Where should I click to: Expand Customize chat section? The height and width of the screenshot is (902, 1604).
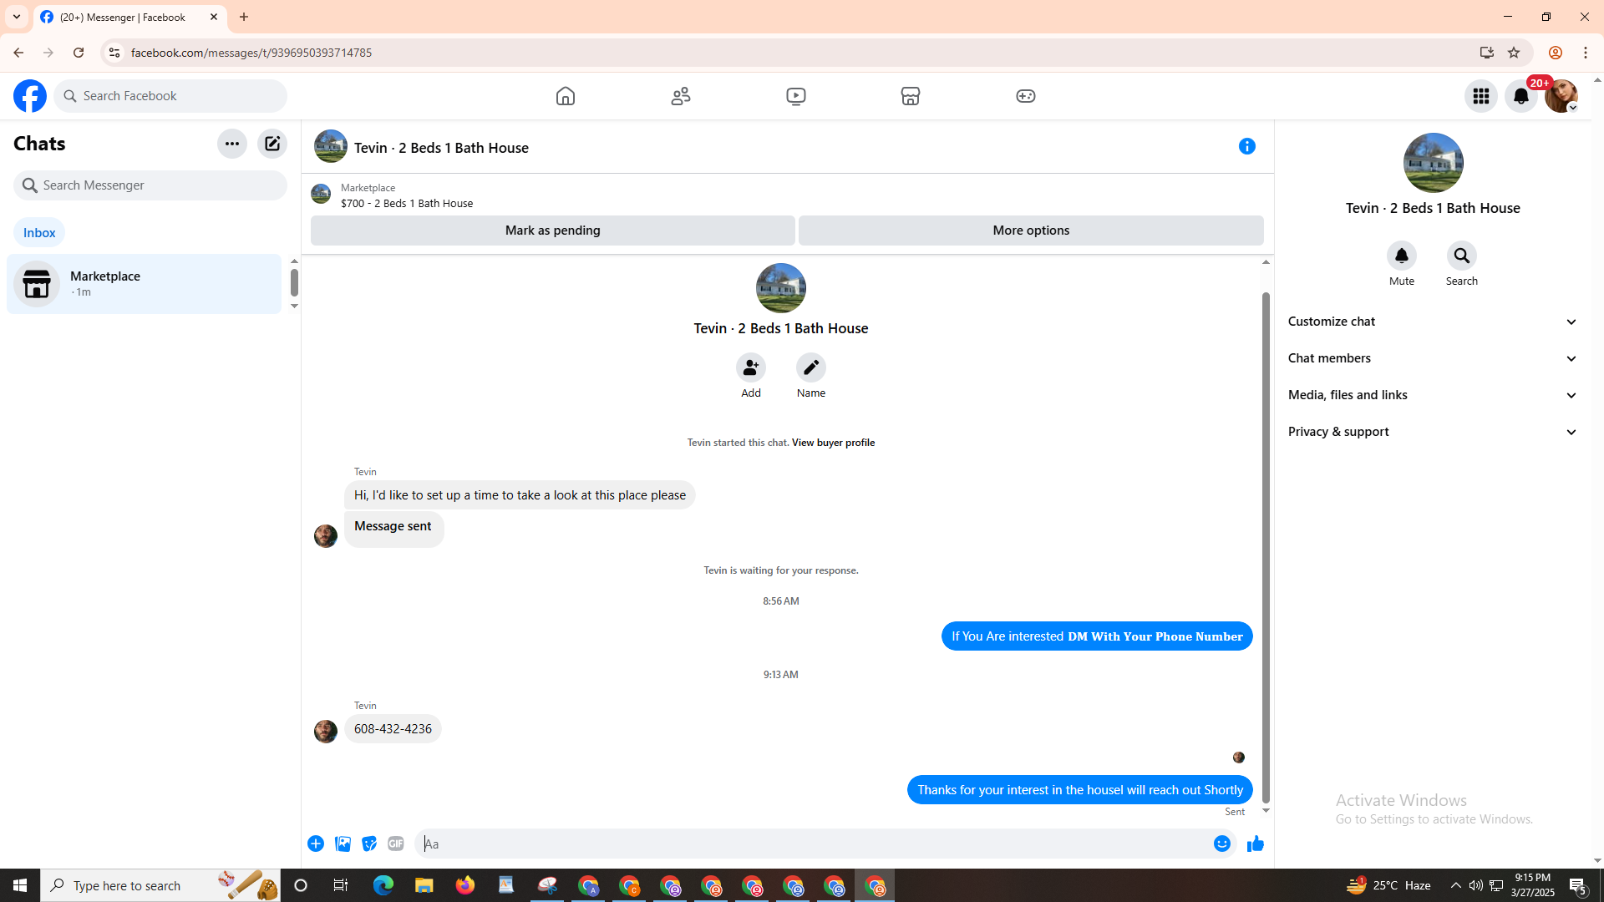pyautogui.click(x=1433, y=322)
